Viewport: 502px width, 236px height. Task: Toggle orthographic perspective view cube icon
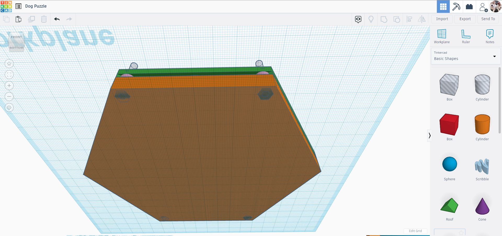tap(9, 108)
